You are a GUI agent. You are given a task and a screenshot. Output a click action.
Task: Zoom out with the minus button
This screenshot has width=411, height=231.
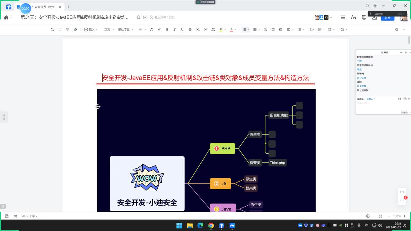pos(389,216)
